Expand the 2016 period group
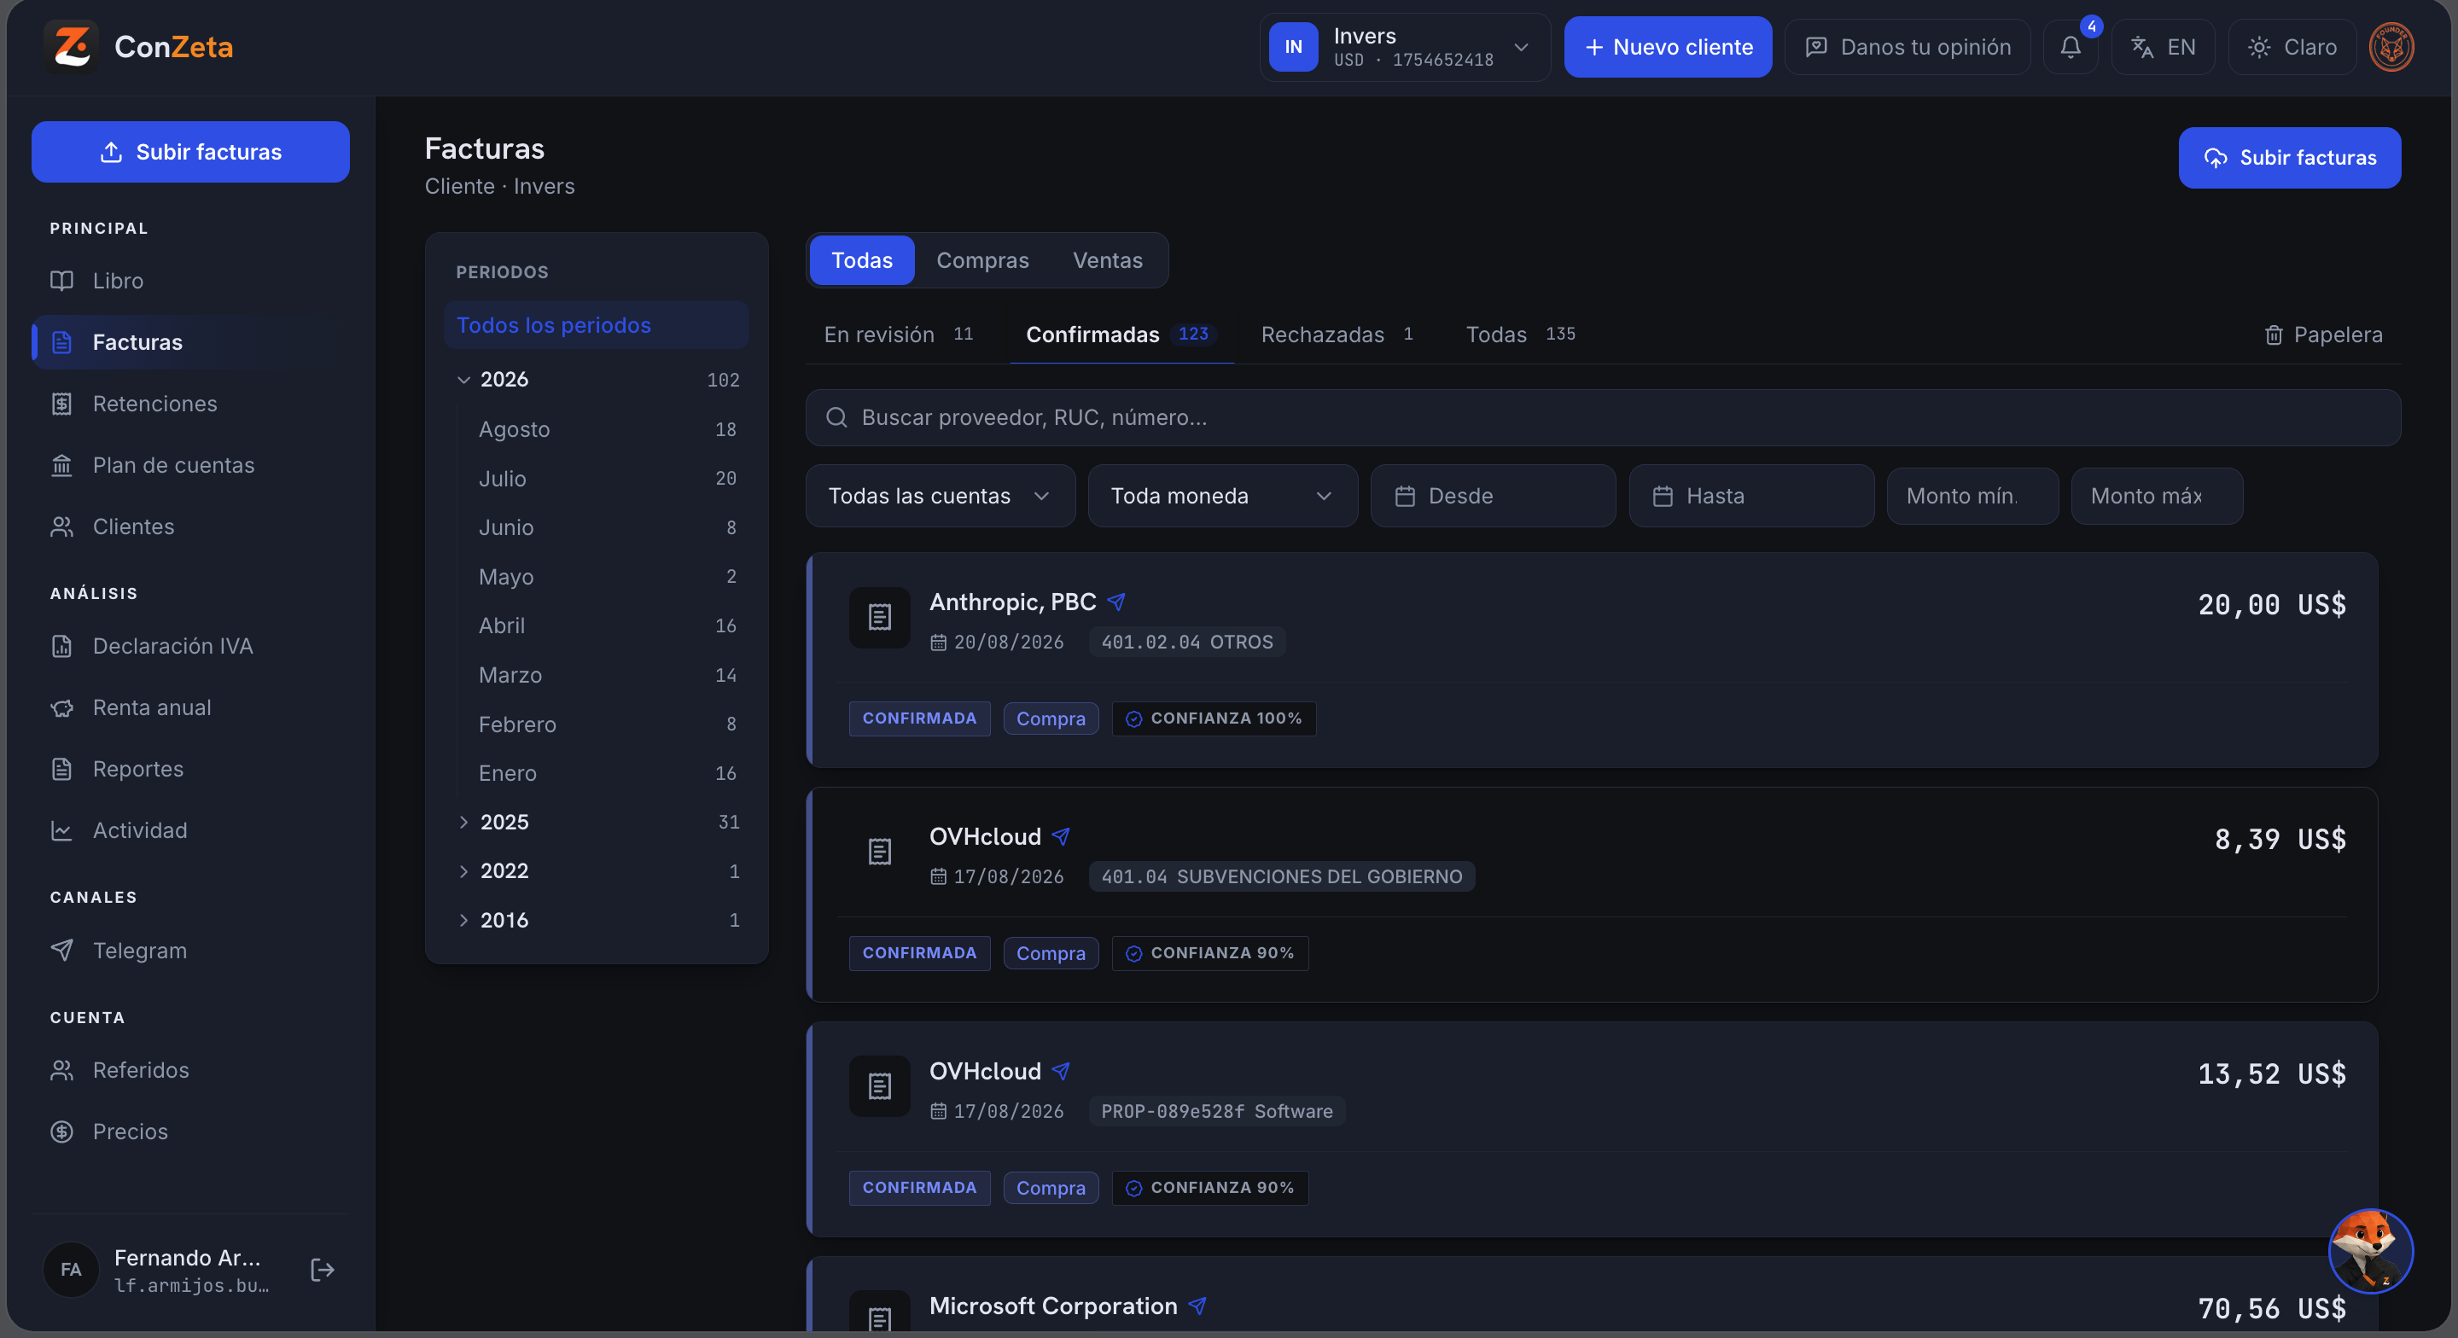The image size is (2458, 1338). [463, 920]
